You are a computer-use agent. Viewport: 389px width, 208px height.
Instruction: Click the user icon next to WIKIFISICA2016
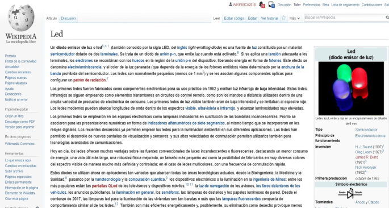231,5
